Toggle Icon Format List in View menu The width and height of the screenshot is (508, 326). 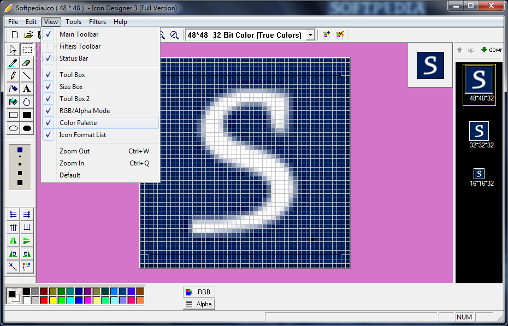point(101,135)
